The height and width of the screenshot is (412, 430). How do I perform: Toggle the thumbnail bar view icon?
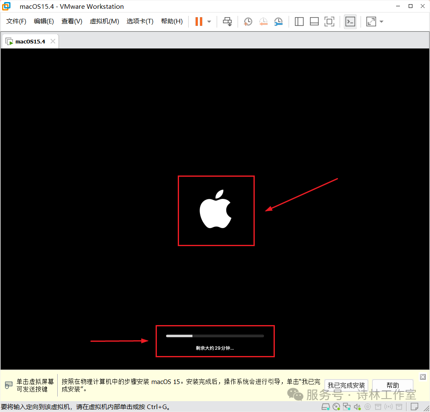(x=314, y=21)
